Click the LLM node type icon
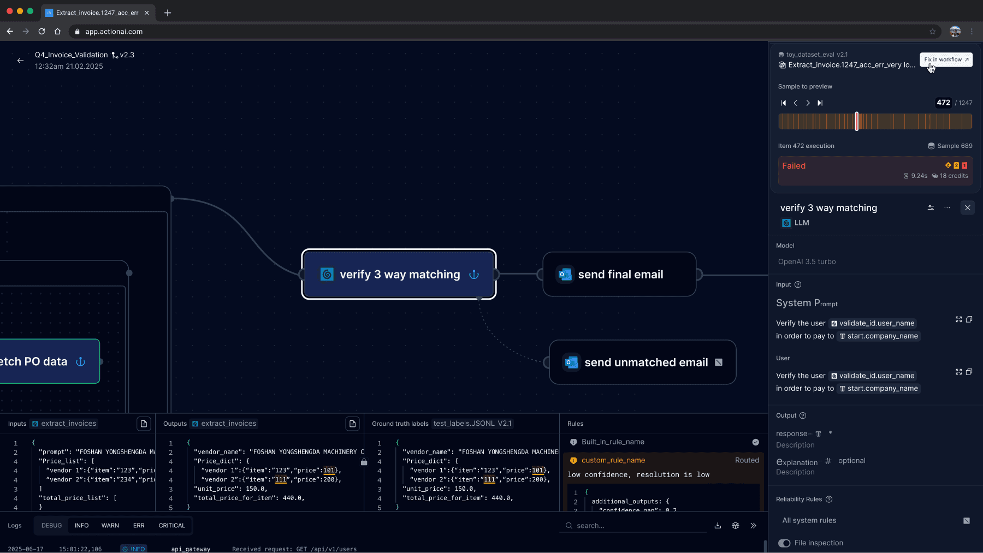983x553 pixels. pos(786,223)
